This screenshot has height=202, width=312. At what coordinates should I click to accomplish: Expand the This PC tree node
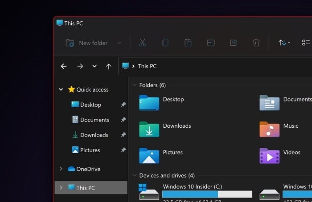pos(61,187)
